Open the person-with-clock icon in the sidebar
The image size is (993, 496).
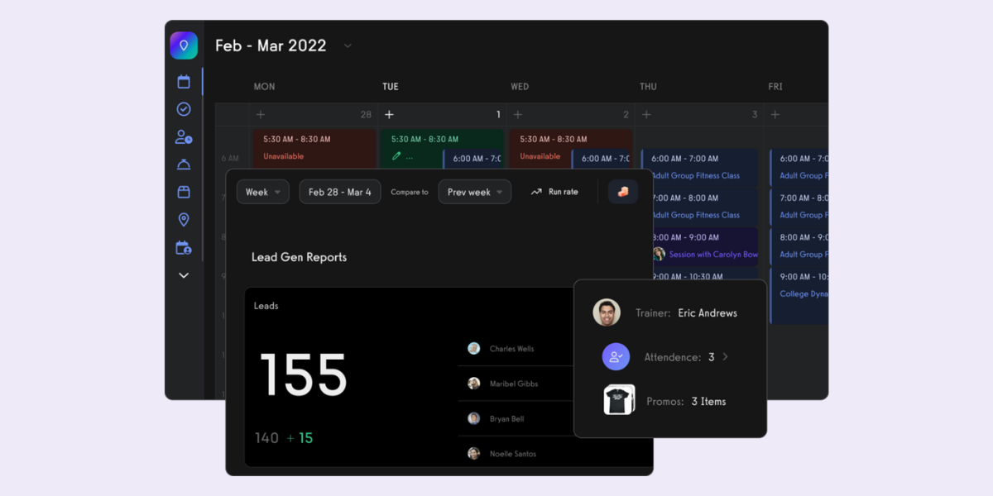(184, 137)
